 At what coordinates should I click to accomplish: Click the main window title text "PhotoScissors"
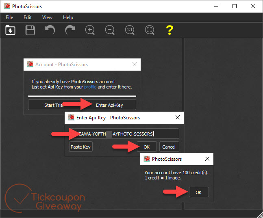pyautogui.click(x=27, y=6)
